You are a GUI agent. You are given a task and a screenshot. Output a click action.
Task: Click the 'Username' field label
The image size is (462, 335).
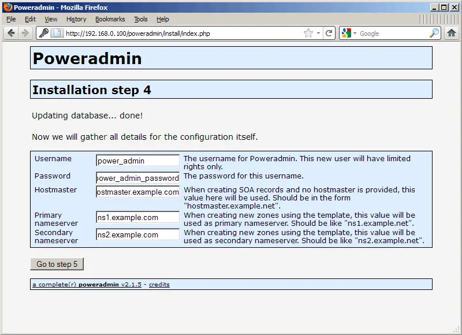tap(53, 158)
